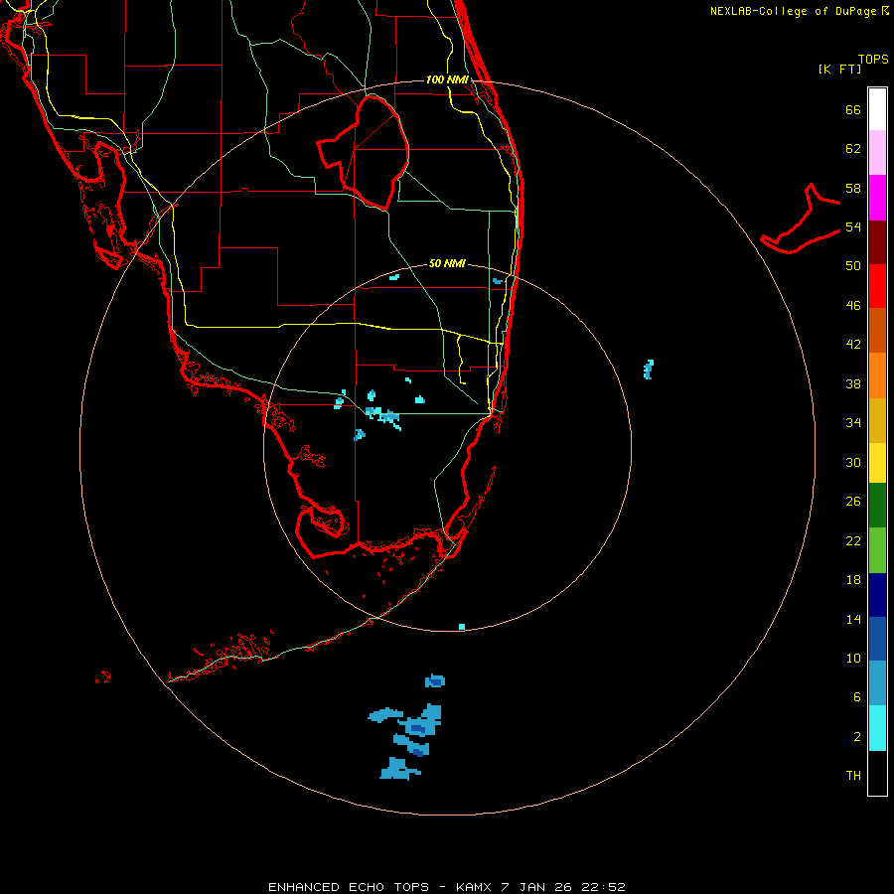Click the navy blue legend swatch

click(x=877, y=595)
